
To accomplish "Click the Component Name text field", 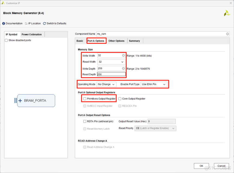I will tap(161, 34).
